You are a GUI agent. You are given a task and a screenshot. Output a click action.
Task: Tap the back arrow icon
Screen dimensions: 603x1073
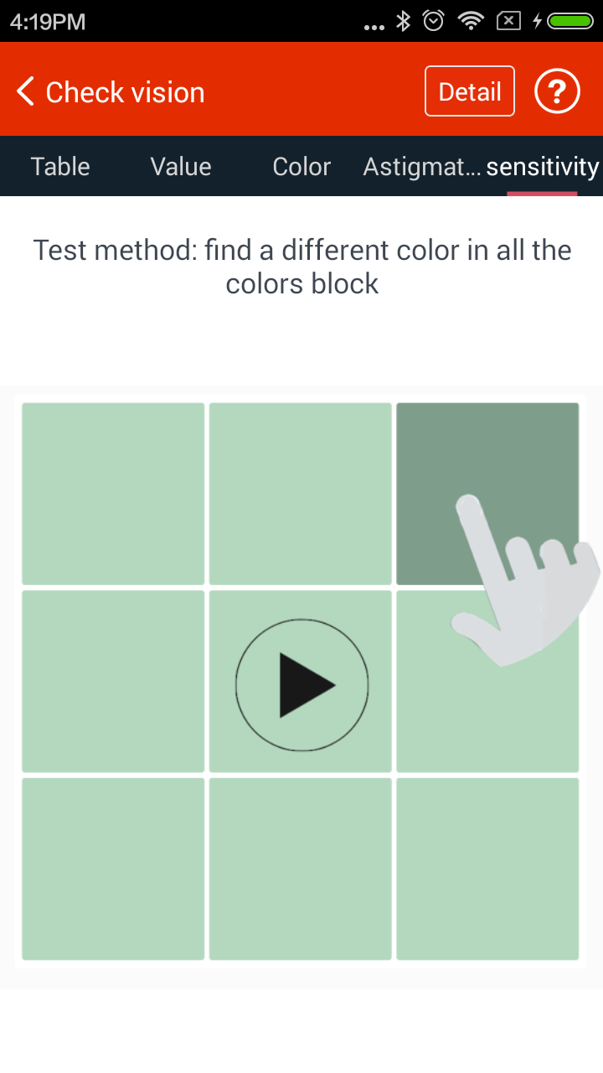tap(25, 91)
